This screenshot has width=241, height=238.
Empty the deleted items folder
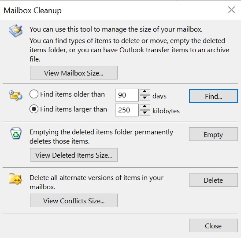pos(213,134)
